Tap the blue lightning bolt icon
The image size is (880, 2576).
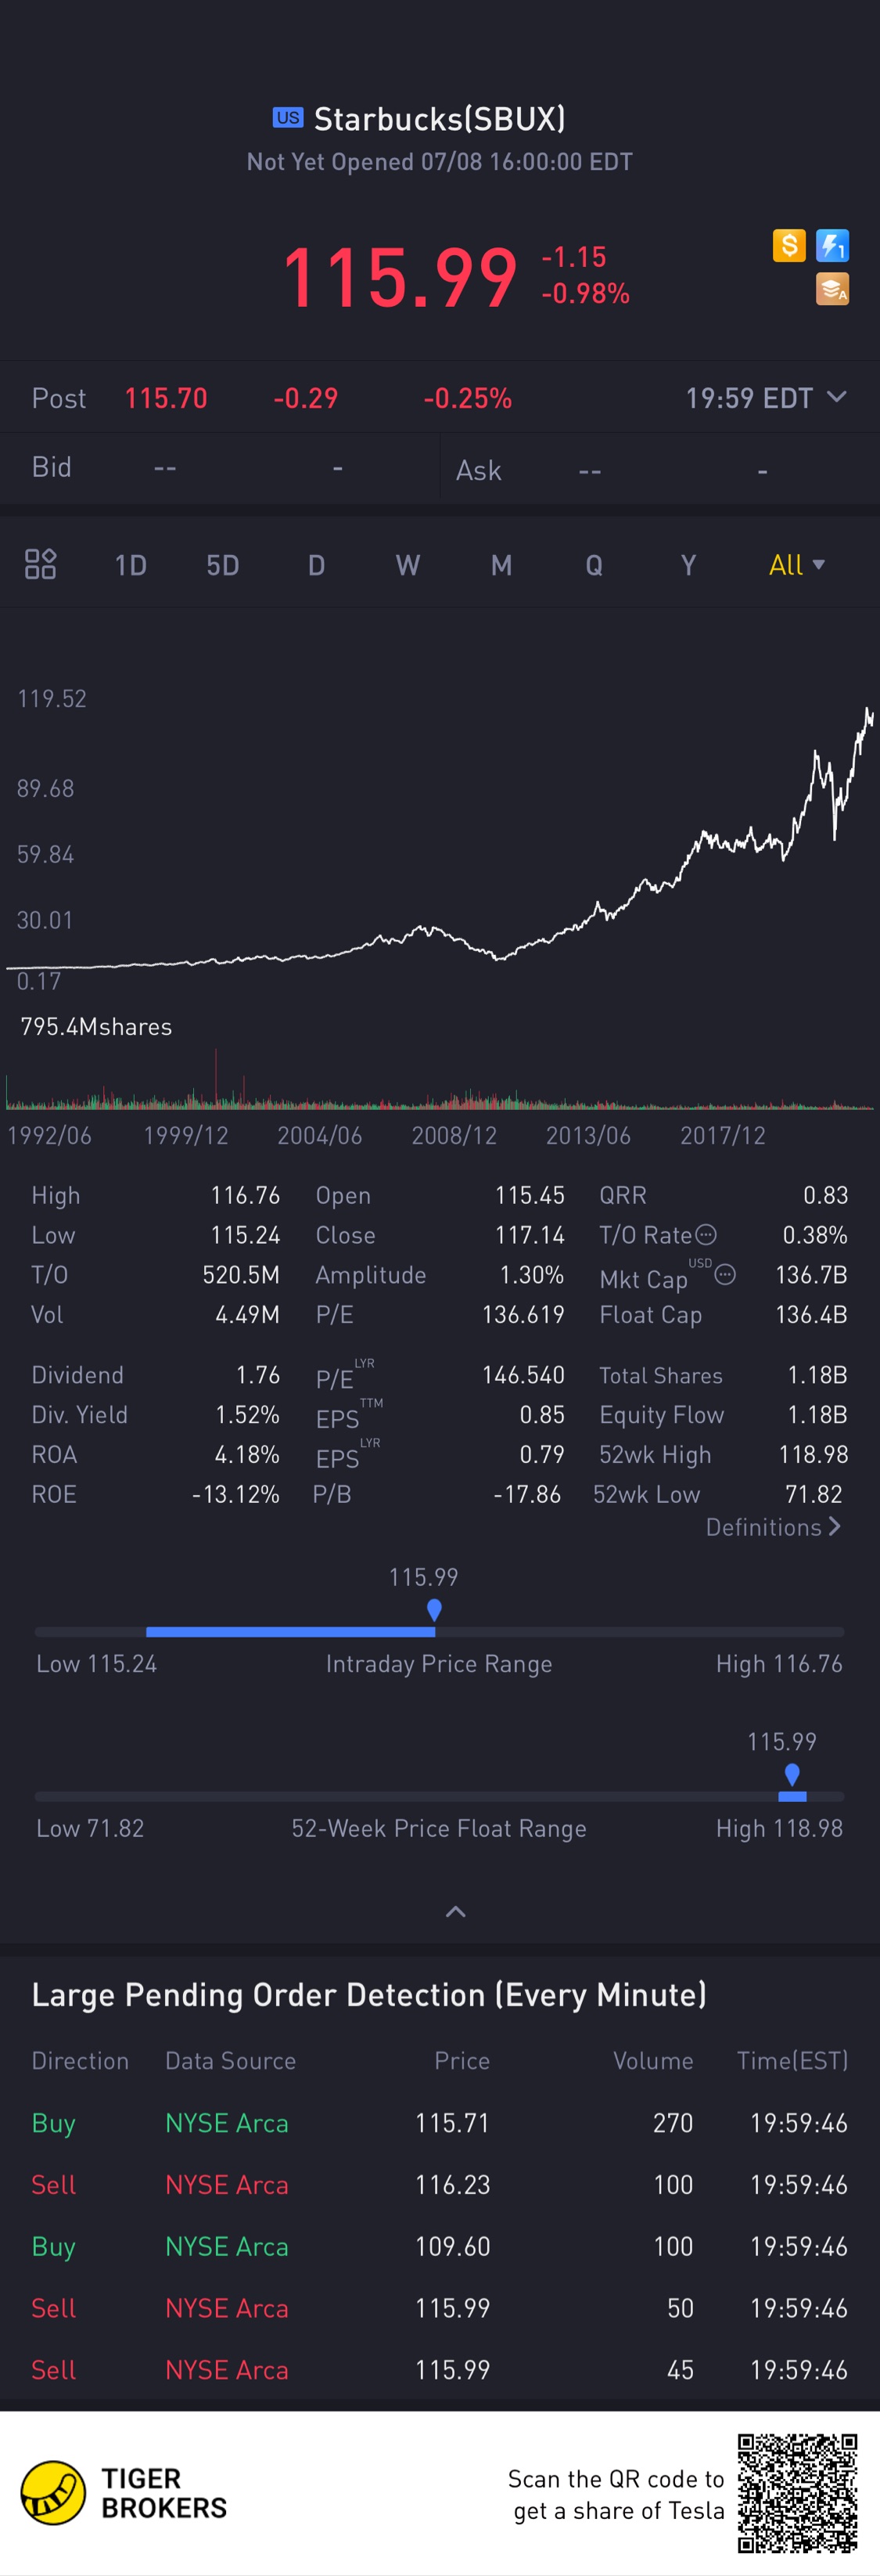point(832,245)
